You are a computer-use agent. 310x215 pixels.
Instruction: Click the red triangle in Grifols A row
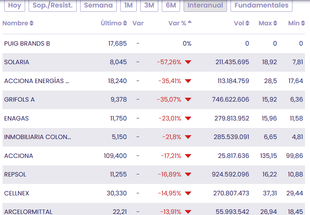click(188, 99)
